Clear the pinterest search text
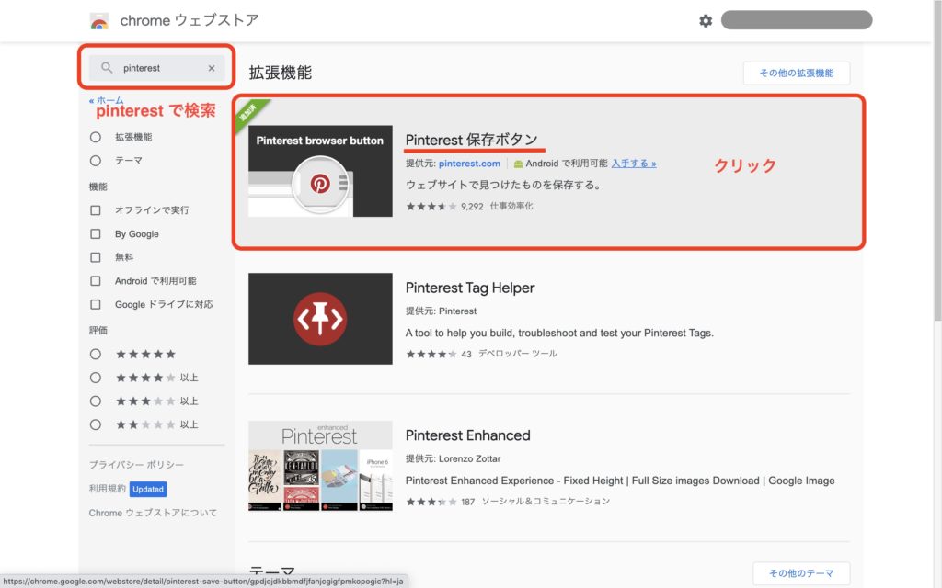 tap(212, 68)
